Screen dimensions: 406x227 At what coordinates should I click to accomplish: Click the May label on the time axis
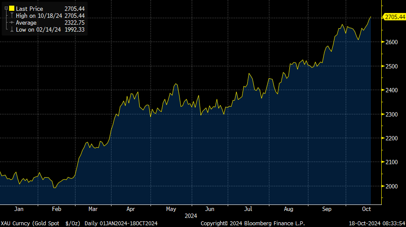click(171, 209)
